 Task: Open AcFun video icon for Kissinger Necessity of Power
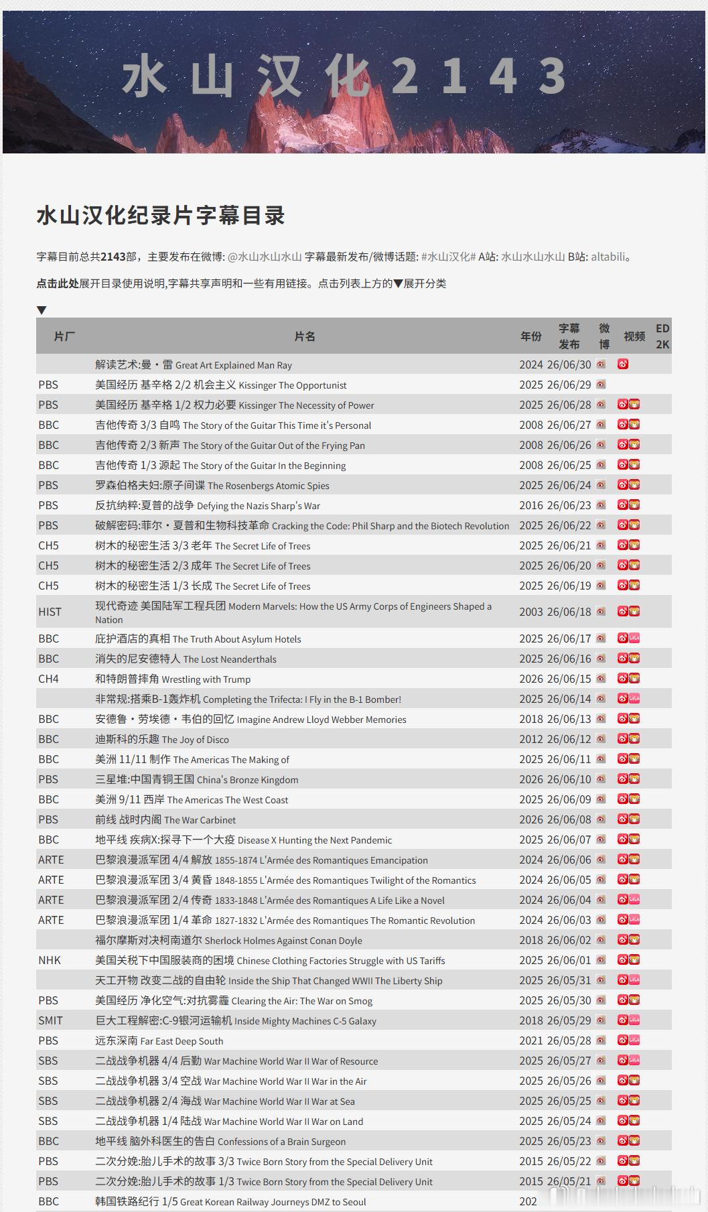click(634, 404)
